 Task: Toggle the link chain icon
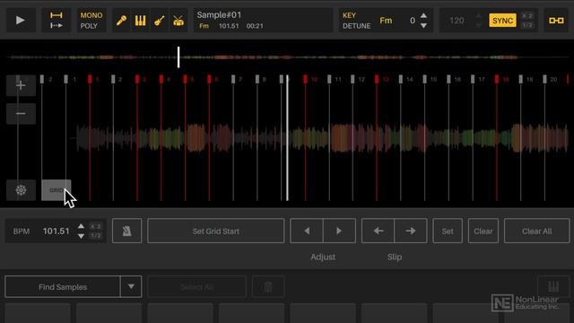[x=556, y=21]
